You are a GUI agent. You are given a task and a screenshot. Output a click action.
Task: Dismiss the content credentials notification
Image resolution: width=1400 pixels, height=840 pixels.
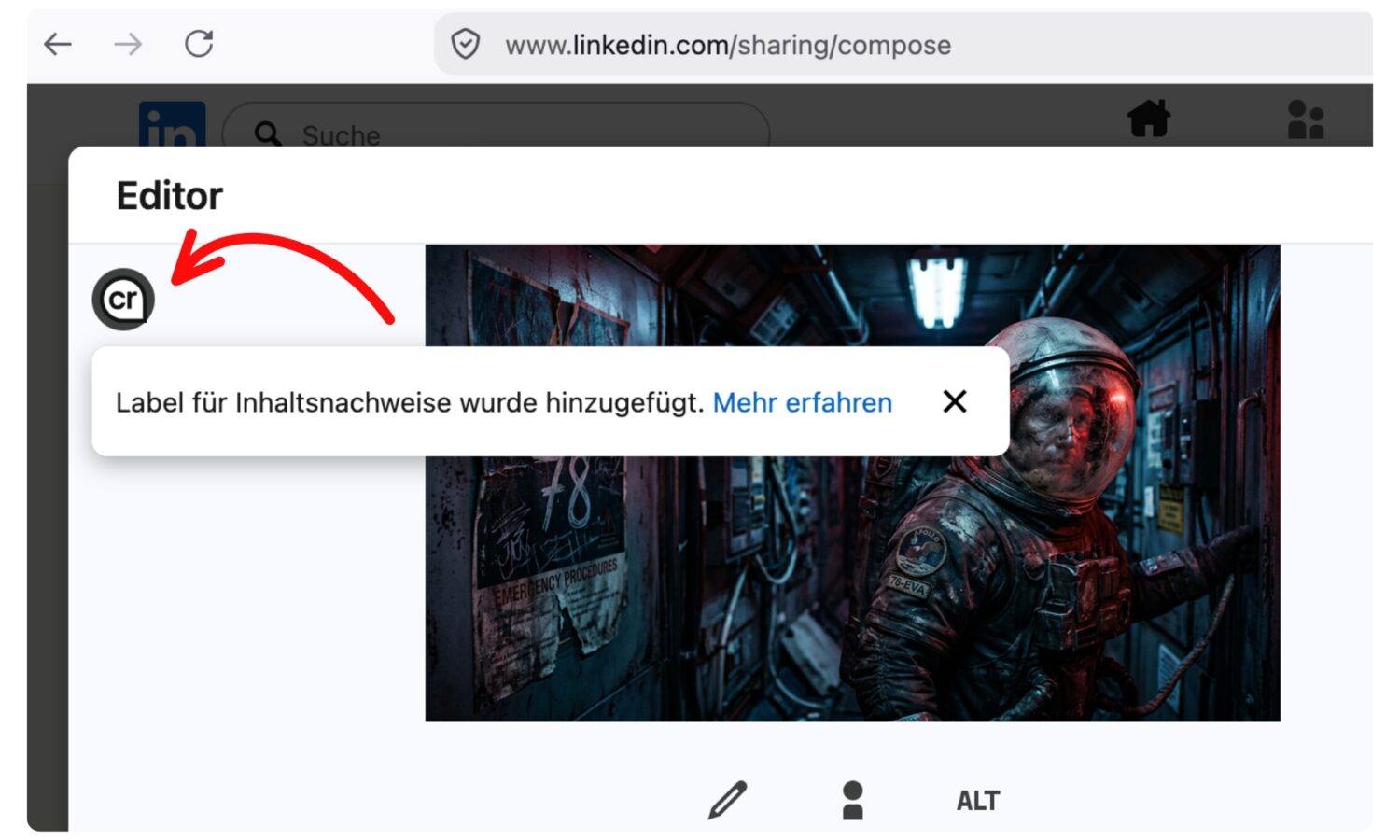[955, 401]
